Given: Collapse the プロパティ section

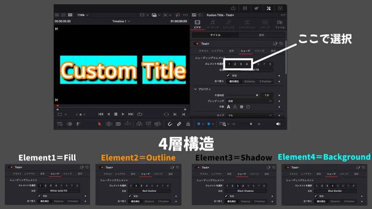Looking at the screenshot, I should pos(195,89).
